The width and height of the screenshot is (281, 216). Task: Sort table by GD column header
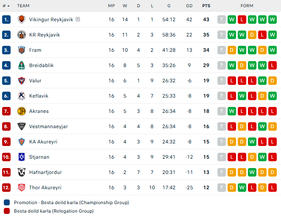pos(189,6)
